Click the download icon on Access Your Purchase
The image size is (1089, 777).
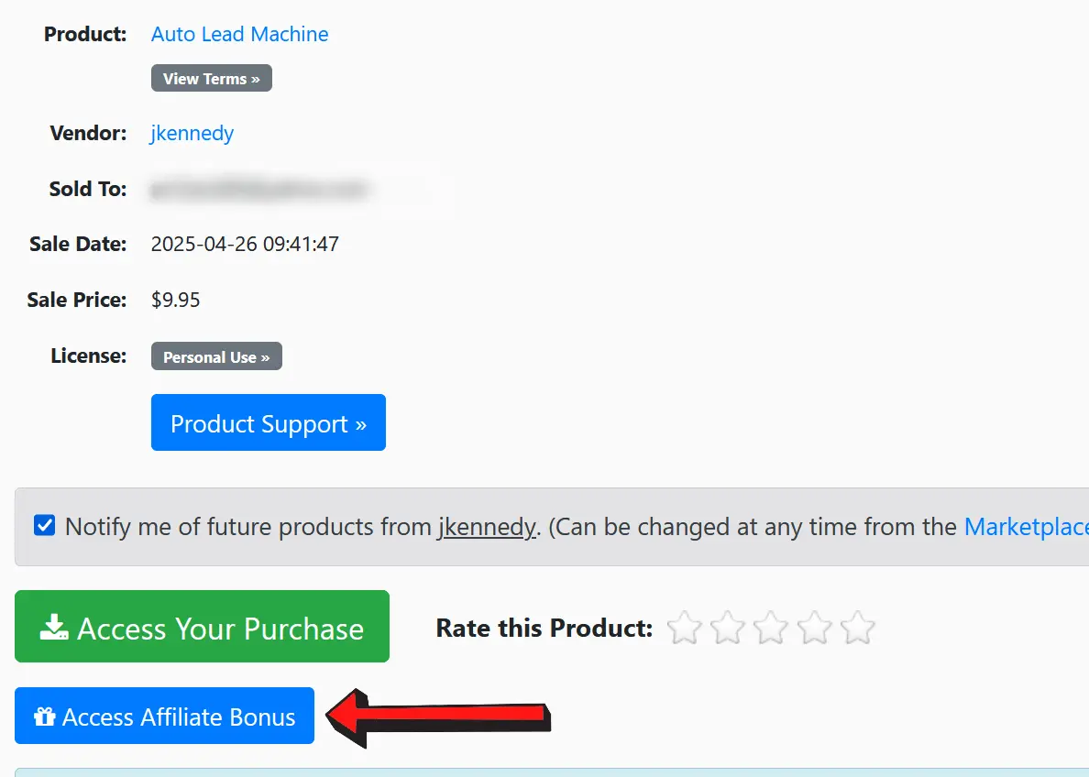click(x=53, y=627)
